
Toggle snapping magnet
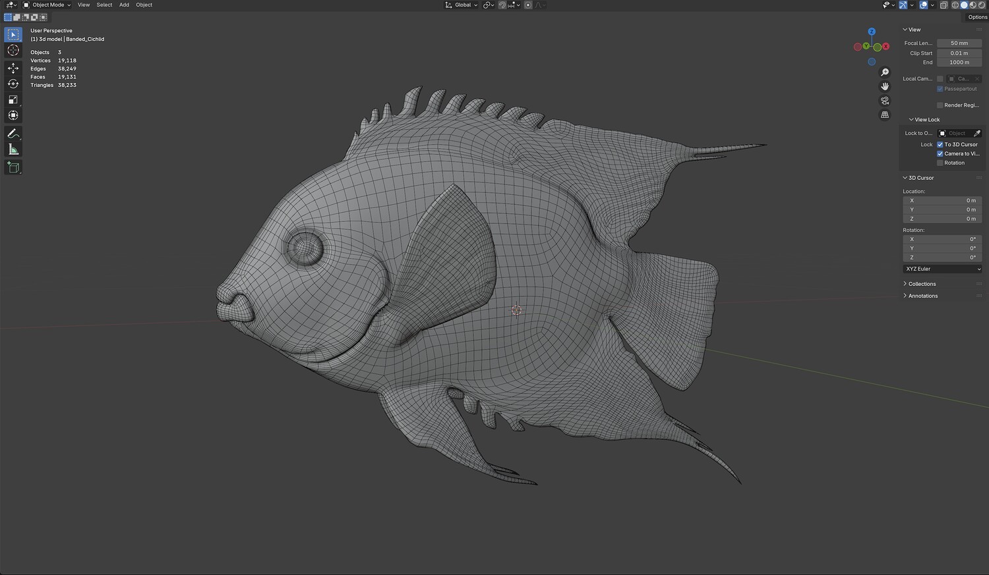tap(502, 5)
